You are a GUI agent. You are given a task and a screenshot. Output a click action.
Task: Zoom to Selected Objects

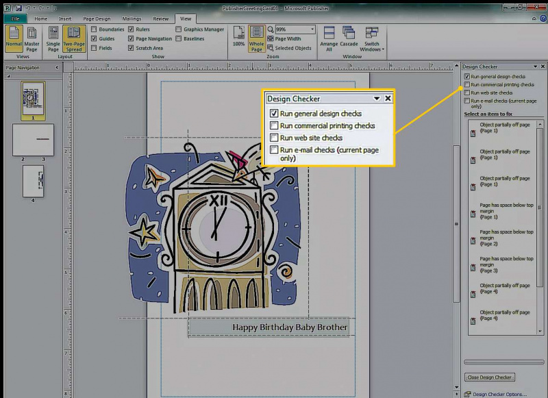pyautogui.click(x=289, y=48)
